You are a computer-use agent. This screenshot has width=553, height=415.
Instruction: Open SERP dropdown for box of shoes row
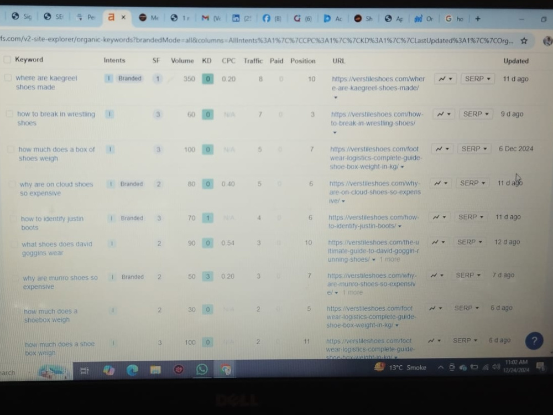[x=474, y=148]
